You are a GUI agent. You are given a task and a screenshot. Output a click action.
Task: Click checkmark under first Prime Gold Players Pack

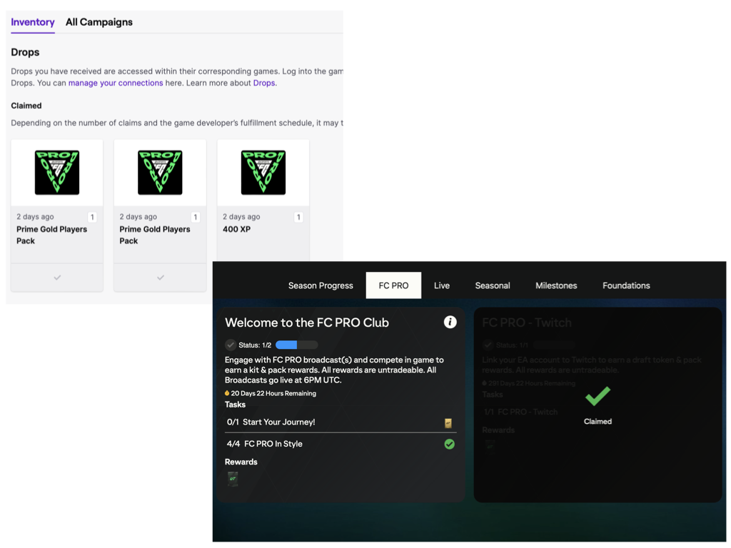tap(57, 278)
